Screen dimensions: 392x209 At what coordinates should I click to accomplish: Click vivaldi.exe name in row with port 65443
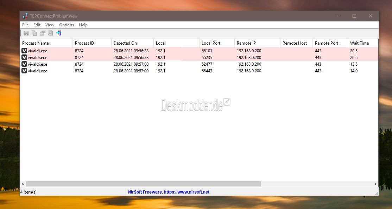tap(38, 71)
